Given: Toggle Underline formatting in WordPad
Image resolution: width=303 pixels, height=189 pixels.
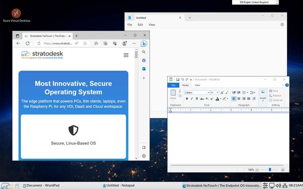Looking at the screenshot, I should (x=197, y=99).
